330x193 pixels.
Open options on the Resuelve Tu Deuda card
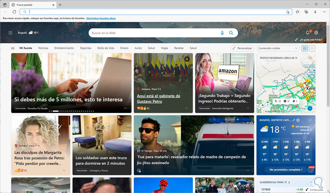(125, 108)
